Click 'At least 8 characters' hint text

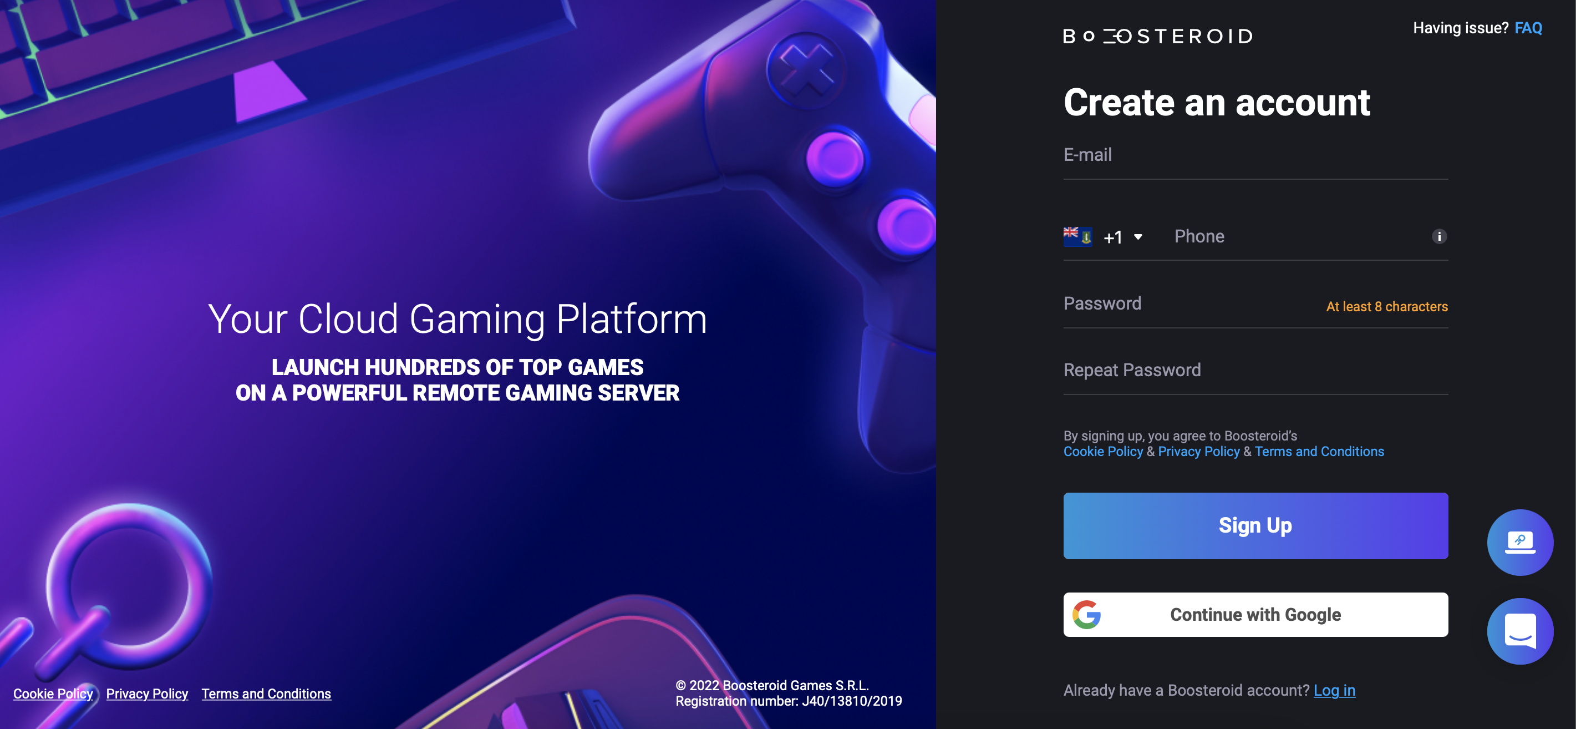(1386, 307)
